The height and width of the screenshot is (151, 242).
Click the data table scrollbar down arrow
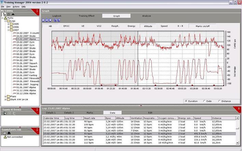pos(237,143)
